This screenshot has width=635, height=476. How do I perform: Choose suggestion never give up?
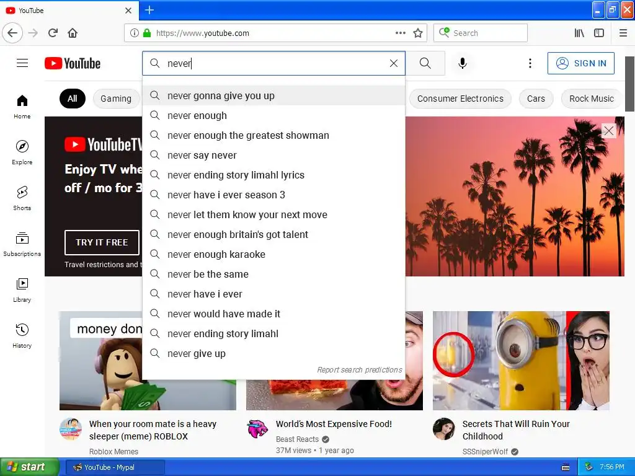coord(273,353)
